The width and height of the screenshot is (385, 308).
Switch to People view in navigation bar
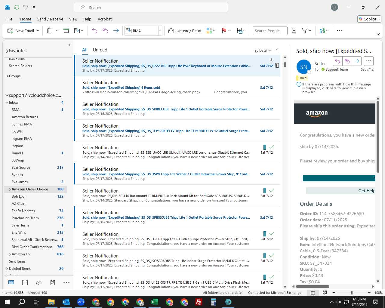38,282
